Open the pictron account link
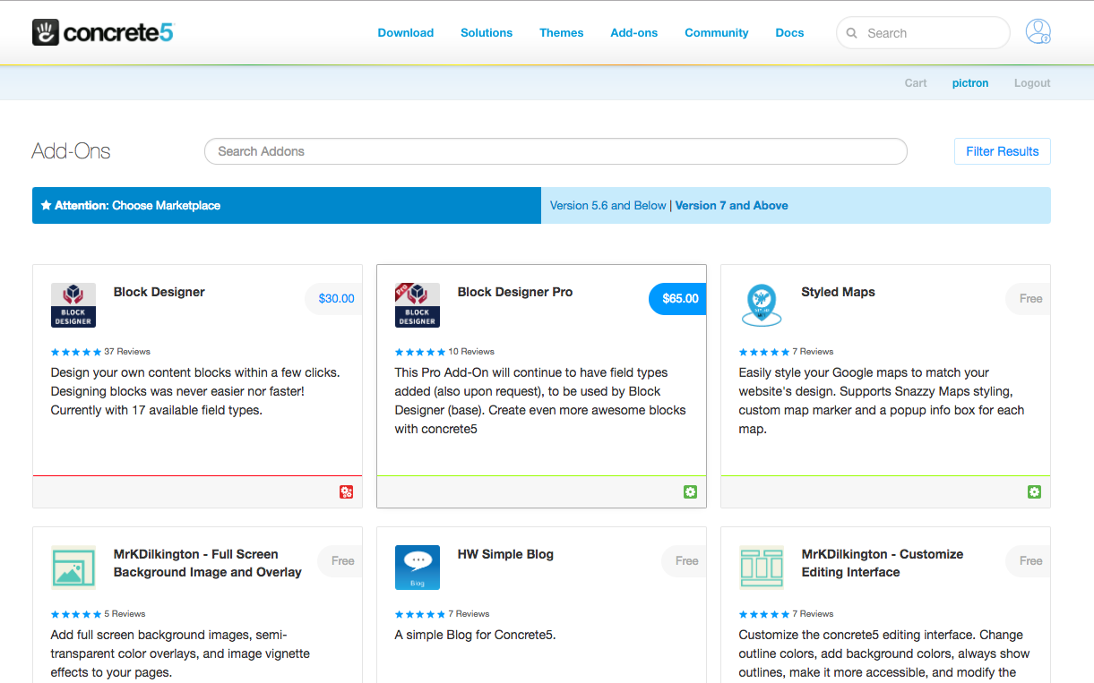Image resolution: width=1094 pixels, height=683 pixels. [x=970, y=83]
